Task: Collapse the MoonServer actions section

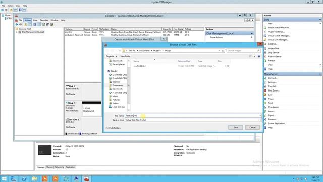Action: tap(320, 74)
